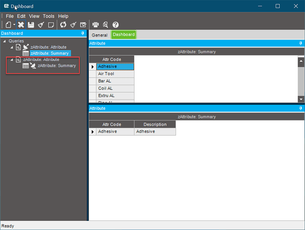Open the Edit menu
The height and width of the screenshot is (230, 305).
click(21, 16)
